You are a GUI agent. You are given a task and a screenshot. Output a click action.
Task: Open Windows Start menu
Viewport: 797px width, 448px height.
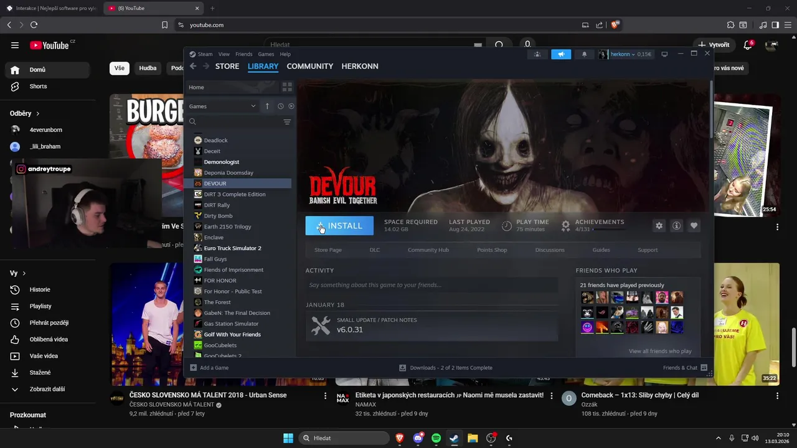(x=288, y=438)
